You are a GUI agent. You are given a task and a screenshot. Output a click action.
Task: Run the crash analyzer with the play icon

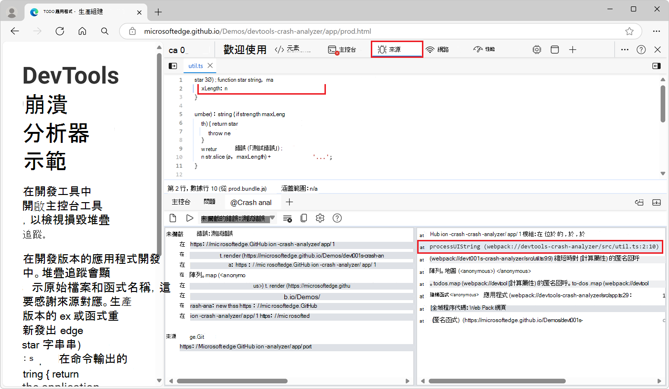tap(190, 218)
